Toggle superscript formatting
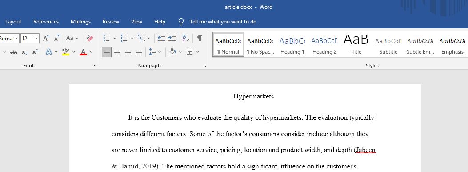Screen dimensions: 468x172 (35, 52)
